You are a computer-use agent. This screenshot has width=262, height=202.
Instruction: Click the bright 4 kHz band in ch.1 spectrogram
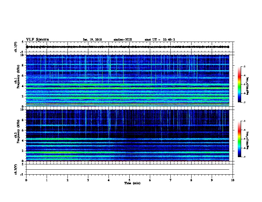[128, 85]
